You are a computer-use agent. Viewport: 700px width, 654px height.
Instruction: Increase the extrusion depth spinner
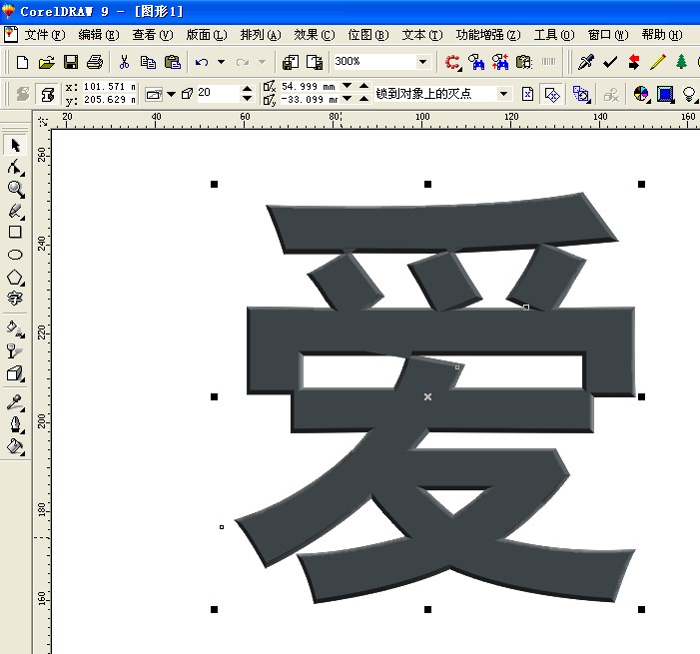pyautogui.click(x=247, y=89)
